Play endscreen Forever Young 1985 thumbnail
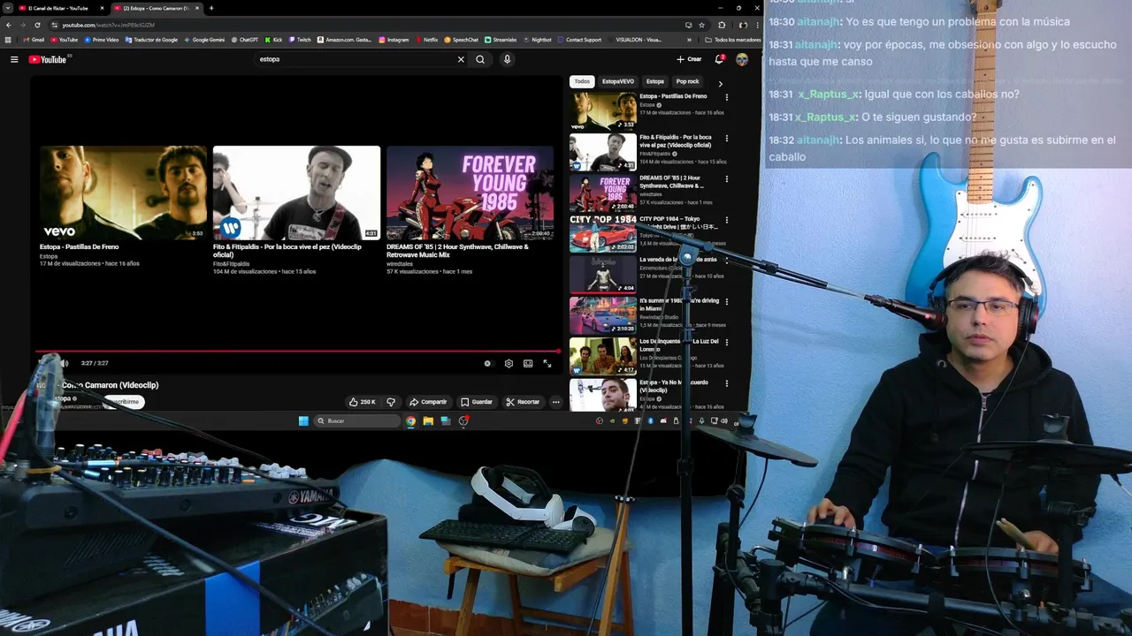This screenshot has width=1132, height=636. point(470,193)
